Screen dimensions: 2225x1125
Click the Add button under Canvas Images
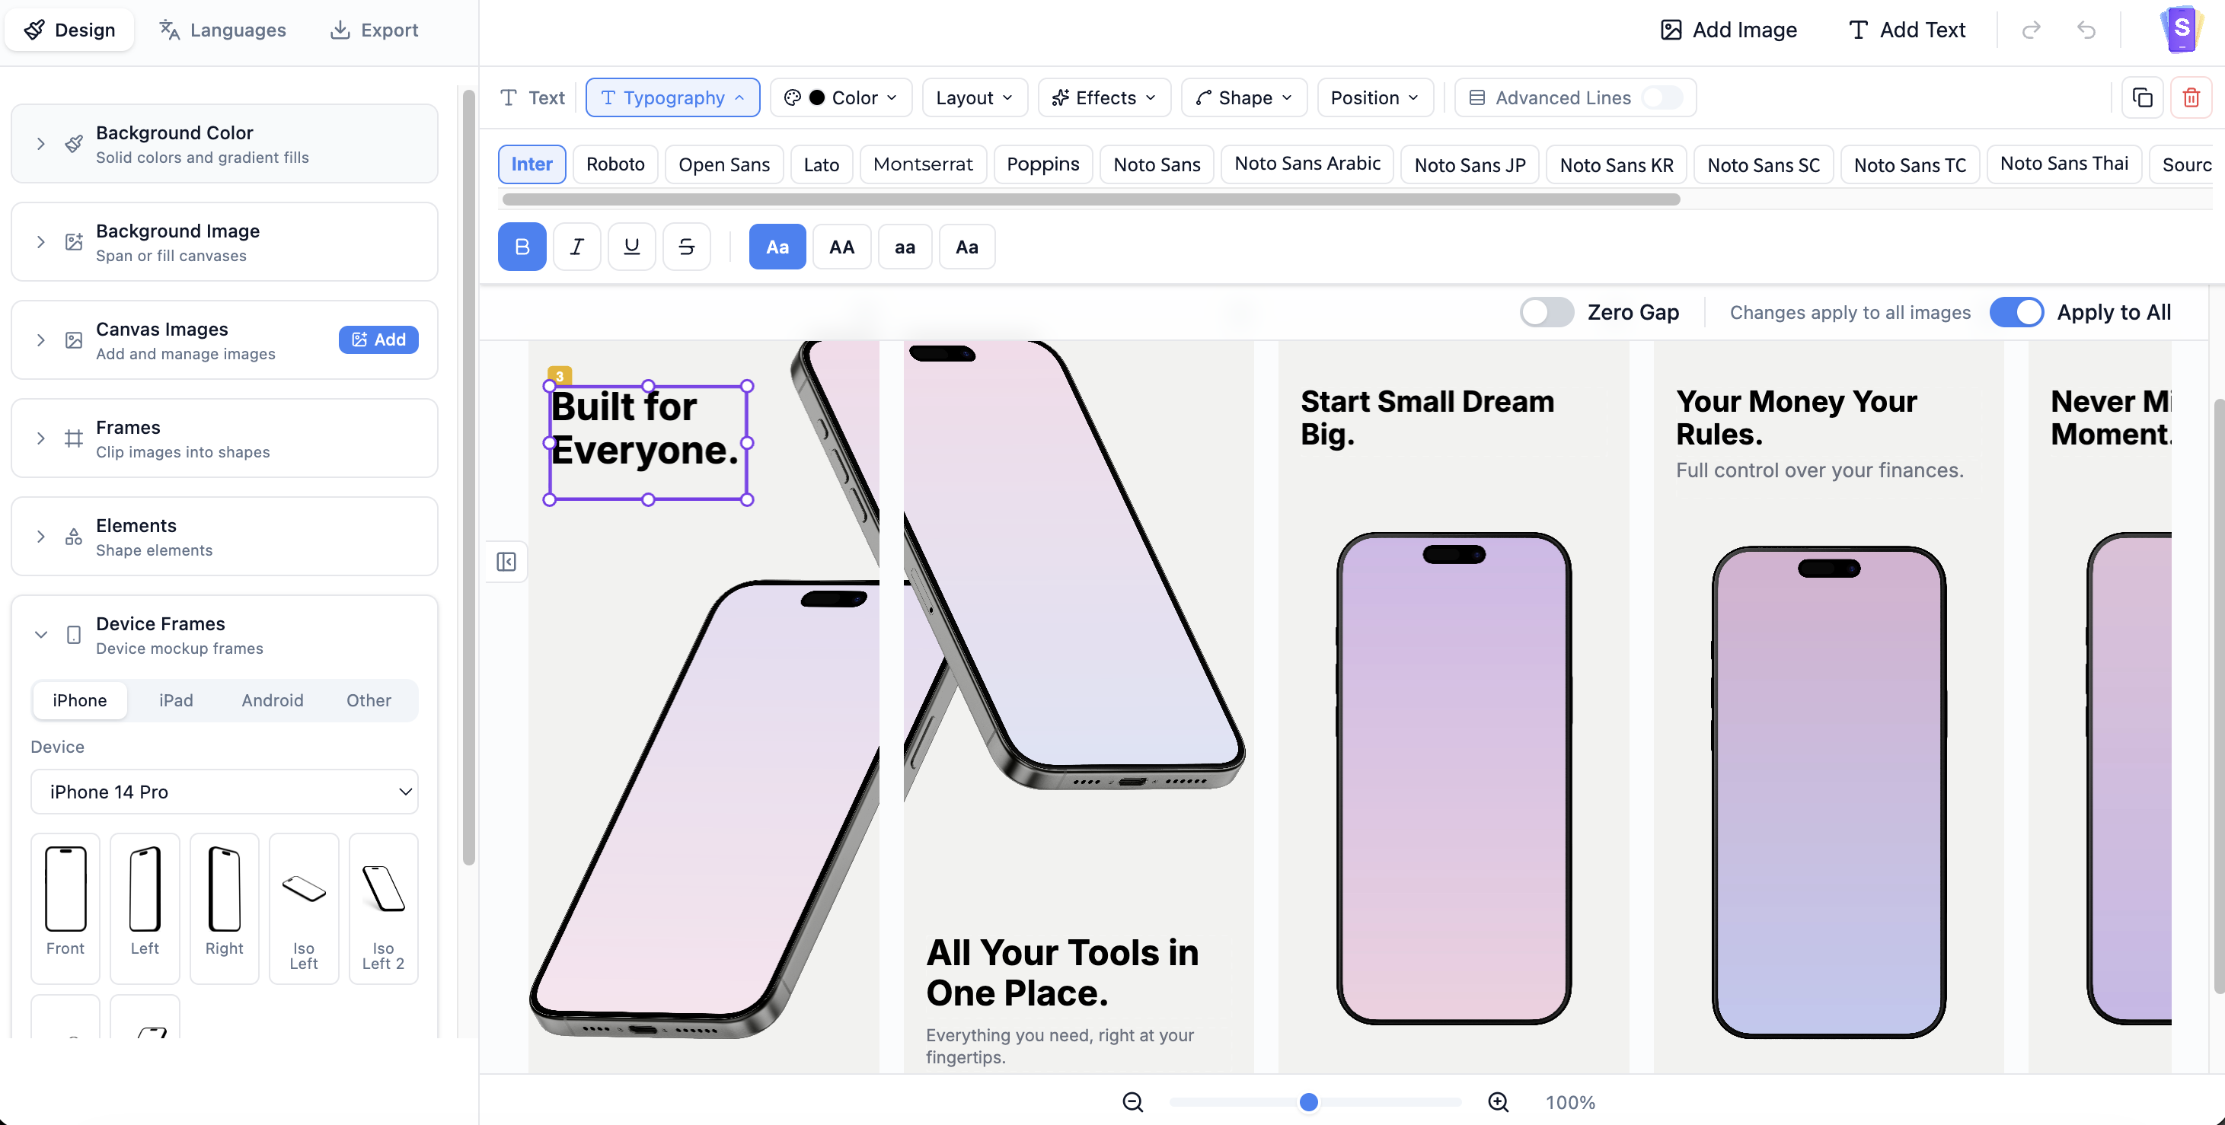coord(378,339)
